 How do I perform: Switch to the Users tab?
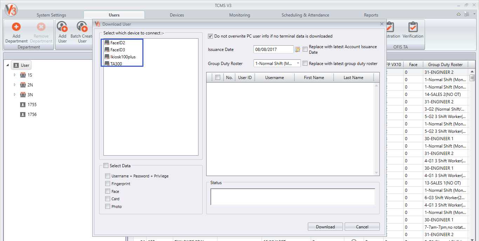tap(114, 15)
